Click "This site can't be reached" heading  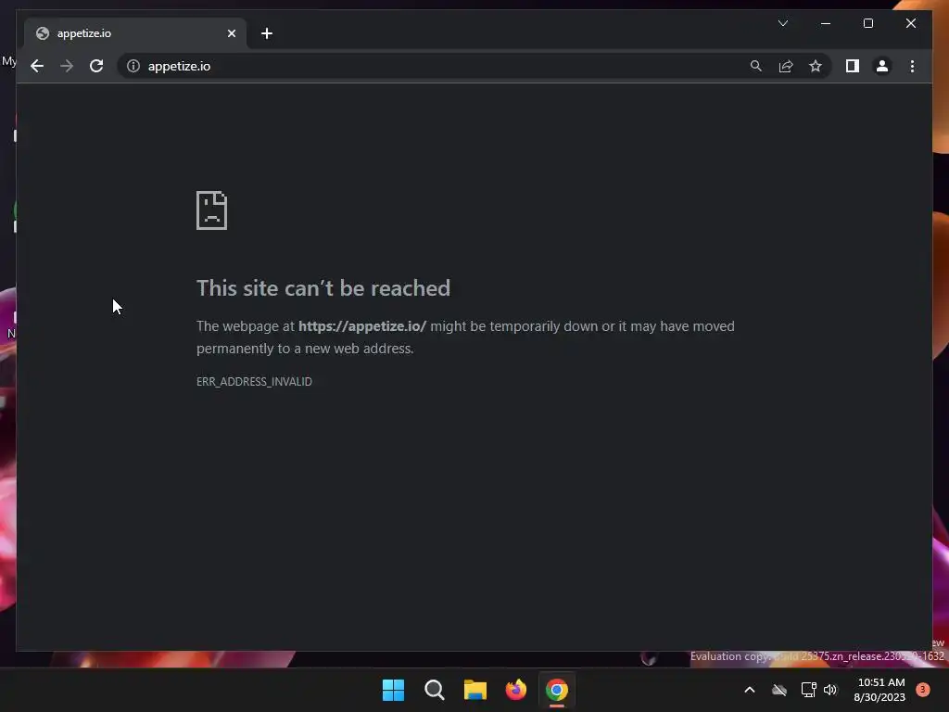click(x=323, y=288)
